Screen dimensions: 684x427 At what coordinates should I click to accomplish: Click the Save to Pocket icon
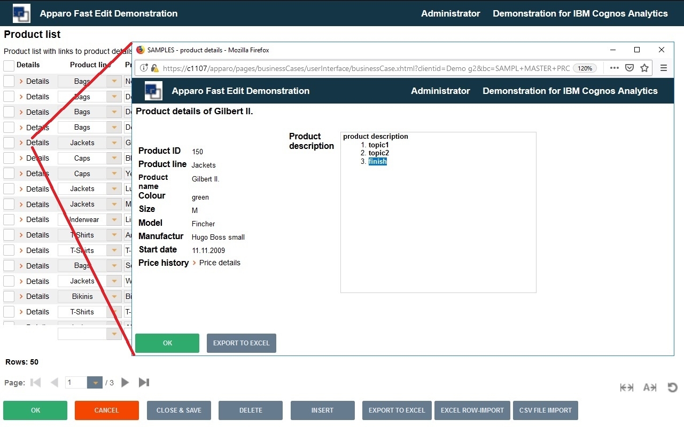[x=629, y=68]
